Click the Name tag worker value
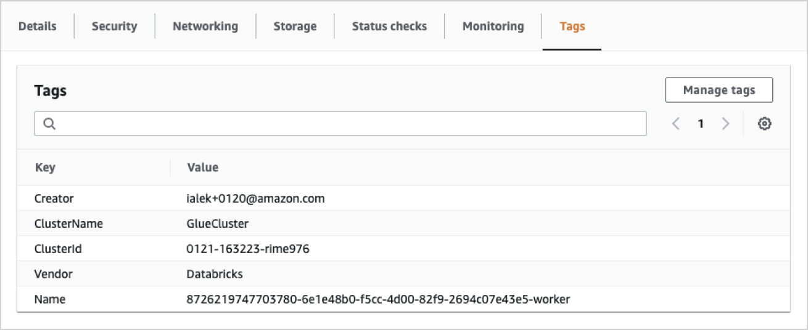Viewport: 808px width, 330px height. coord(378,300)
